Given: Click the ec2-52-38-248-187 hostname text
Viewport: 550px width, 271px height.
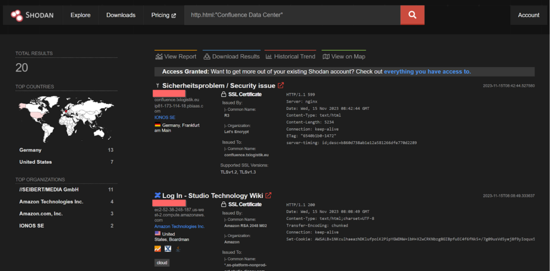Looking at the screenshot, I should (x=179, y=215).
